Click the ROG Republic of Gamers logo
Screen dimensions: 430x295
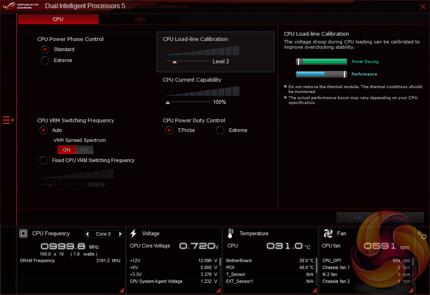click(21, 6)
